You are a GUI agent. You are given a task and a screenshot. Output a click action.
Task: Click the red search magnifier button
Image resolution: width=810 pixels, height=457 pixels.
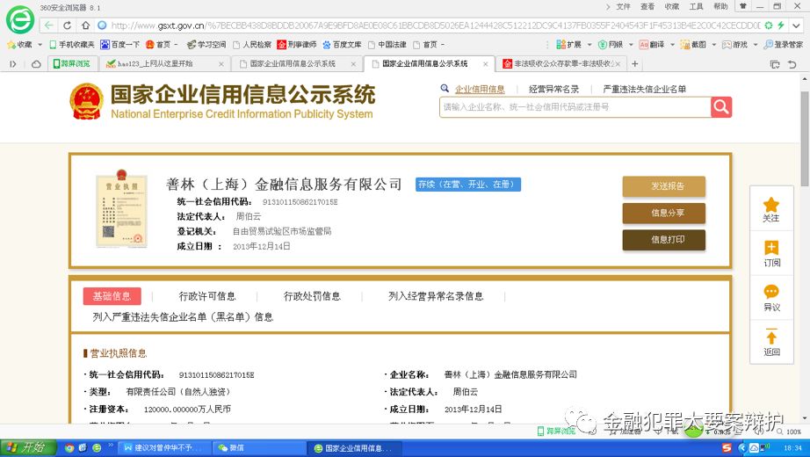(721, 107)
